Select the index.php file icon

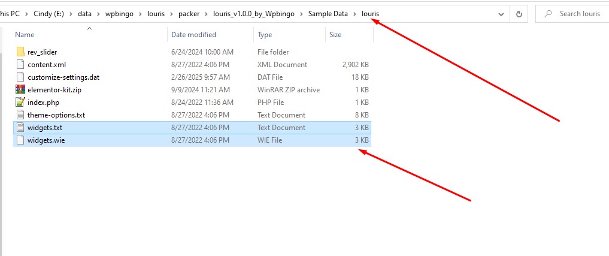[20, 103]
